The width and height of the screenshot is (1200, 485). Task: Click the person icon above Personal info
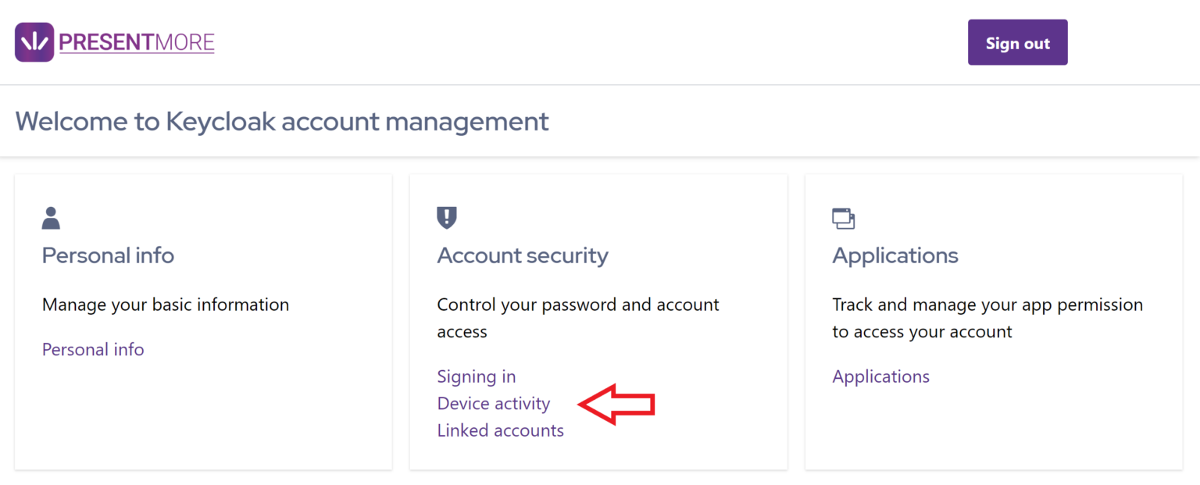(51, 218)
